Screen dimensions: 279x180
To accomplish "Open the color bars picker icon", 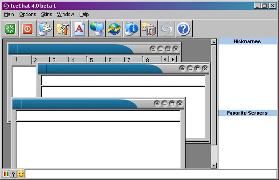I will [6, 174].
